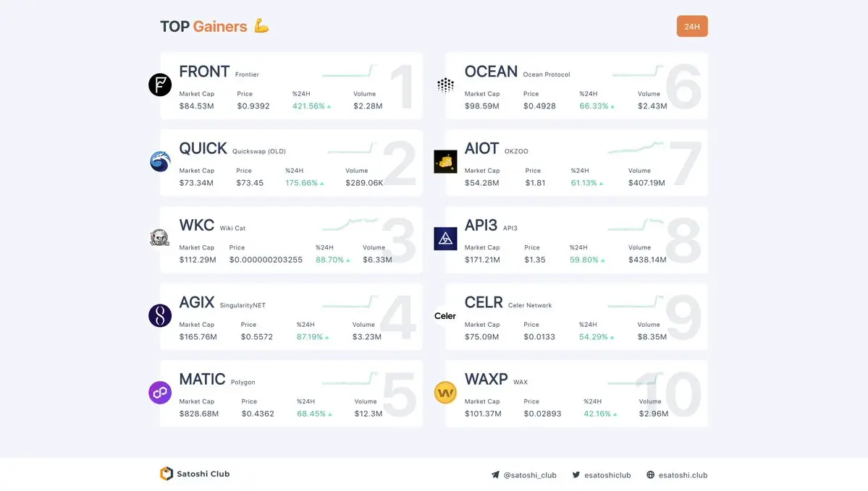Click the OKZOO AIOT coin logo

click(446, 161)
